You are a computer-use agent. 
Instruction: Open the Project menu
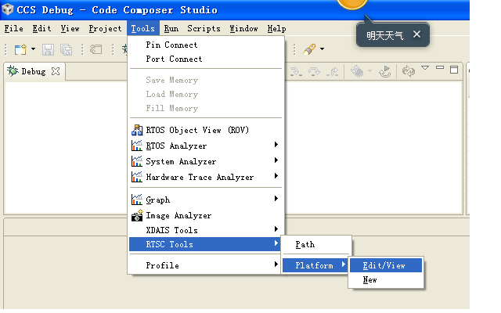(x=105, y=29)
